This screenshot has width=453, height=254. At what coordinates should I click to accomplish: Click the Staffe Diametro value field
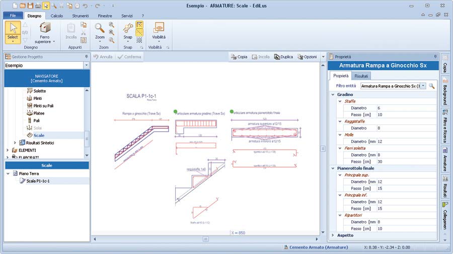(x=407, y=108)
